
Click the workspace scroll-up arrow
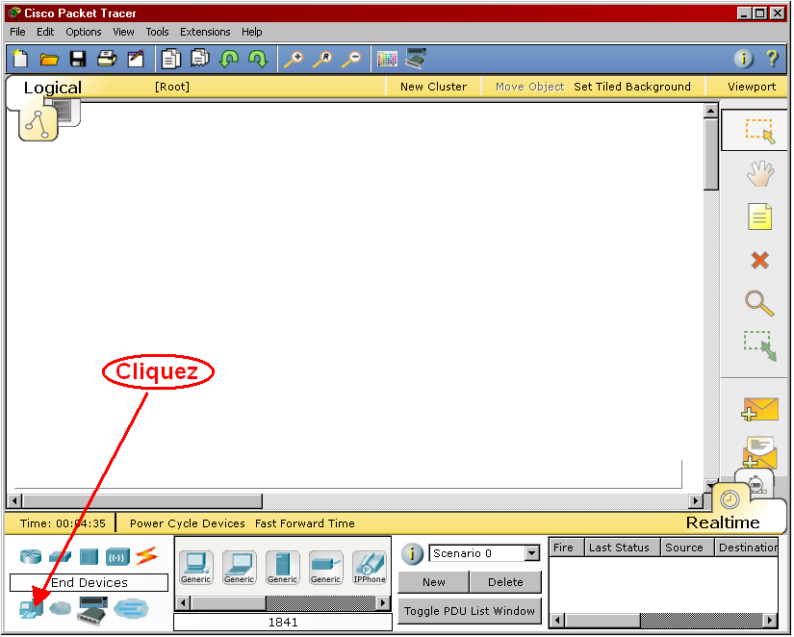(x=711, y=111)
